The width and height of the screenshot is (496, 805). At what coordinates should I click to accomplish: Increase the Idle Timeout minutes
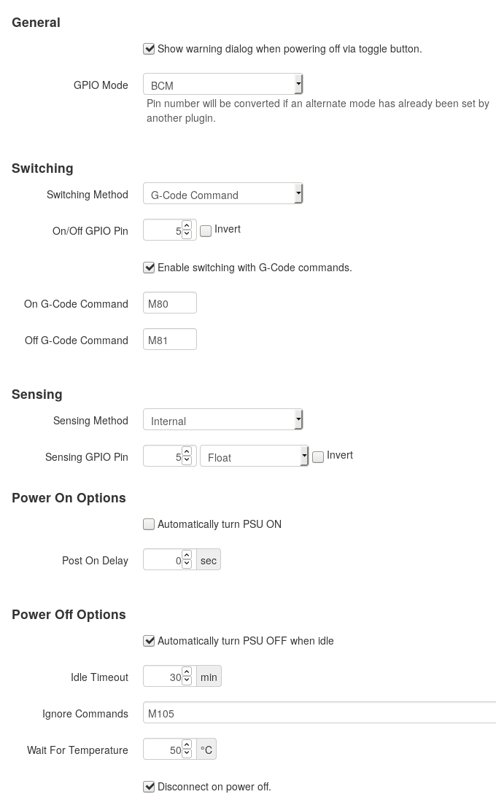pyautogui.click(x=187, y=672)
